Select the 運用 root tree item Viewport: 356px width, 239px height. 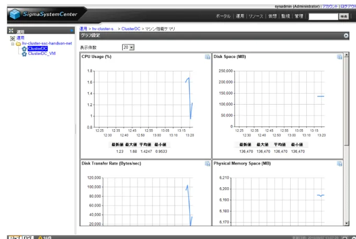click(20, 38)
